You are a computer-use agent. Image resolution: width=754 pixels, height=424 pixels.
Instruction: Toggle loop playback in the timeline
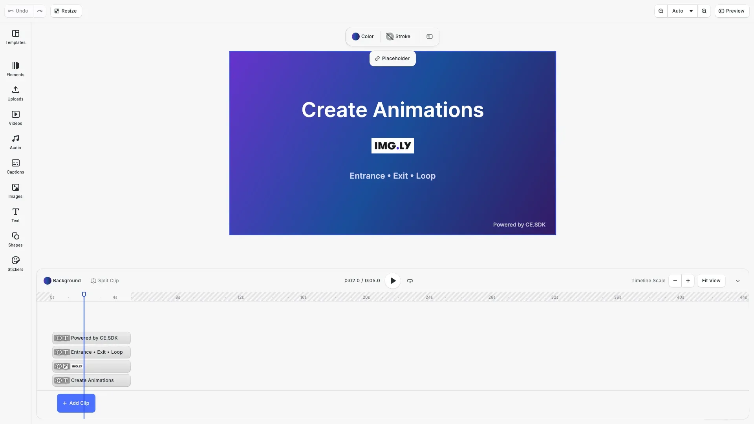tap(410, 281)
